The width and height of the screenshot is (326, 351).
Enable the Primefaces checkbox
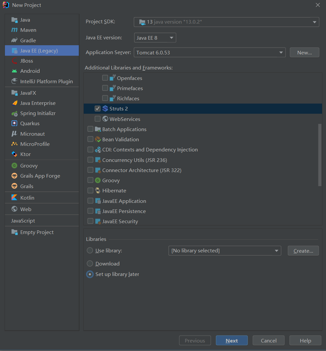(x=105, y=88)
